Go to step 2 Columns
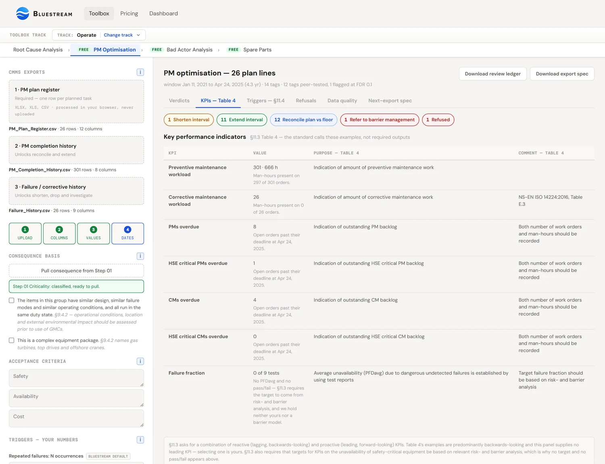This screenshot has width=605, height=464. tap(59, 234)
